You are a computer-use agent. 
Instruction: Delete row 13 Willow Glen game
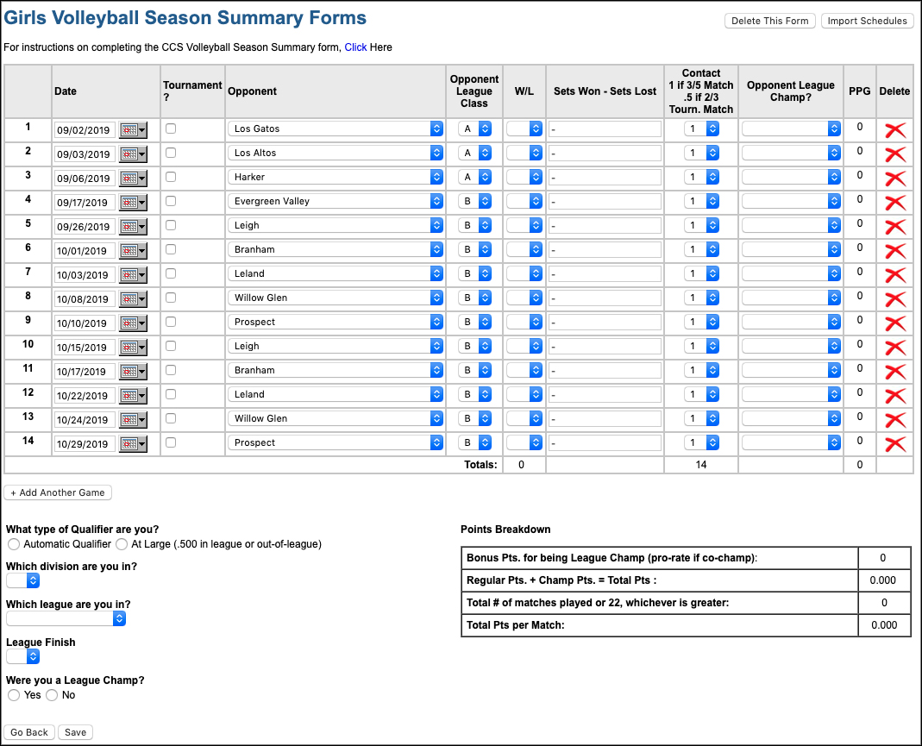(895, 420)
